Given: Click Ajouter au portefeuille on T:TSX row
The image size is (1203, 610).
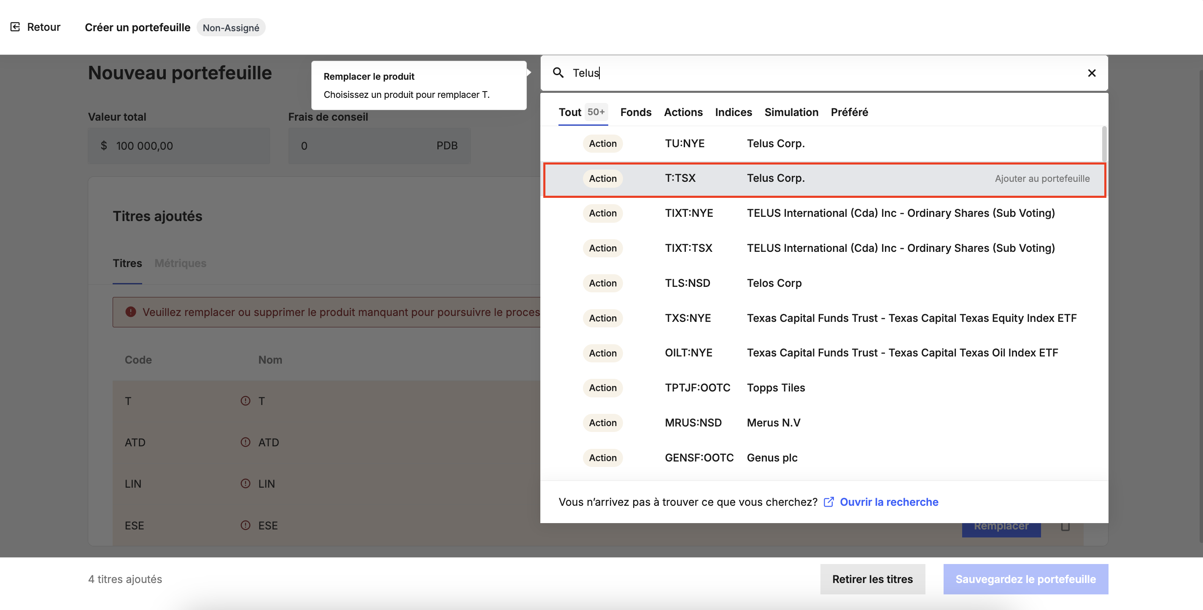Looking at the screenshot, I should click(1042, 178).
